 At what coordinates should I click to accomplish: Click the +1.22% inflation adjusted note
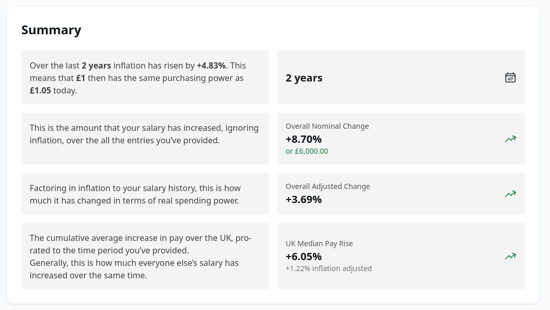[x=329, y=268]
